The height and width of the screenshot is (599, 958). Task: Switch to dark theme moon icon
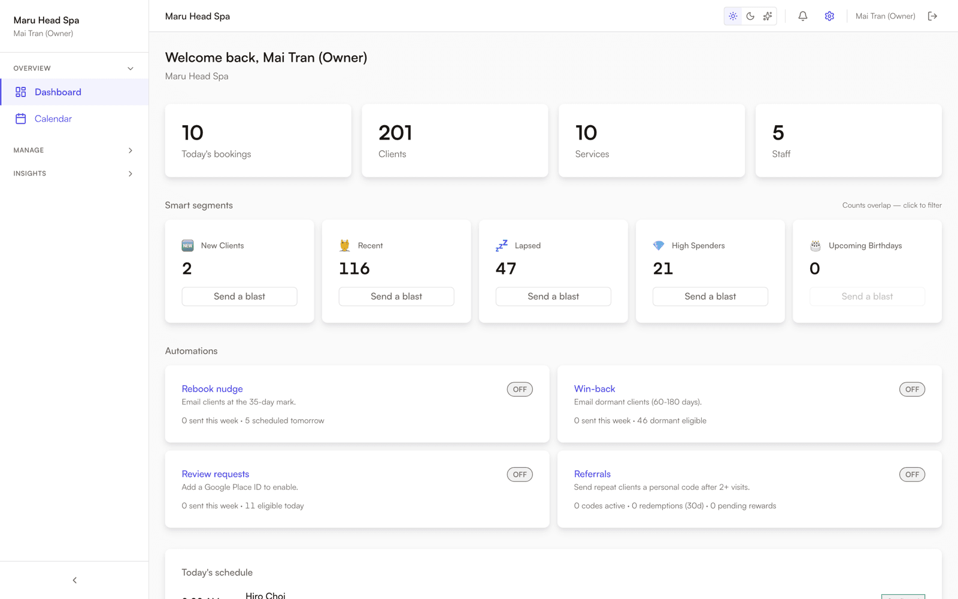750,16
